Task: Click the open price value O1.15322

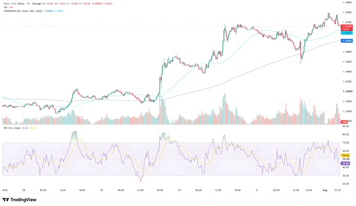Action: point(48,3)
